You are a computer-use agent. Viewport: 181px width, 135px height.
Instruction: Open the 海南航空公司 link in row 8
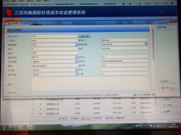click(x=53, y=104)
